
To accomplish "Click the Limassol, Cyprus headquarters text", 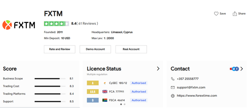I will click(x=122, y=32).
